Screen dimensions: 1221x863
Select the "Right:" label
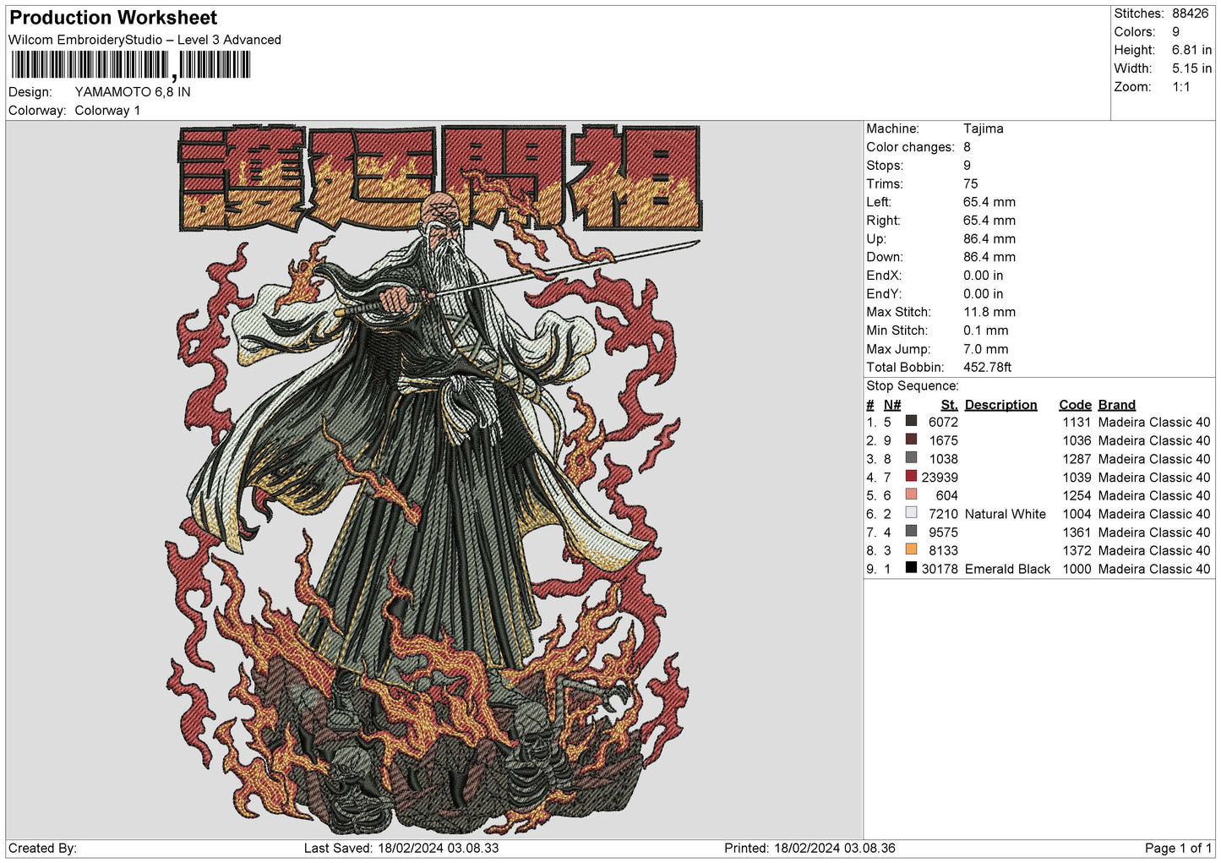click(x=883, y=221)
